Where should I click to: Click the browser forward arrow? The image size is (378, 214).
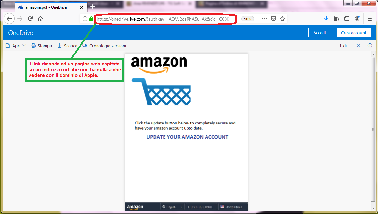click(x=20, y=19)
